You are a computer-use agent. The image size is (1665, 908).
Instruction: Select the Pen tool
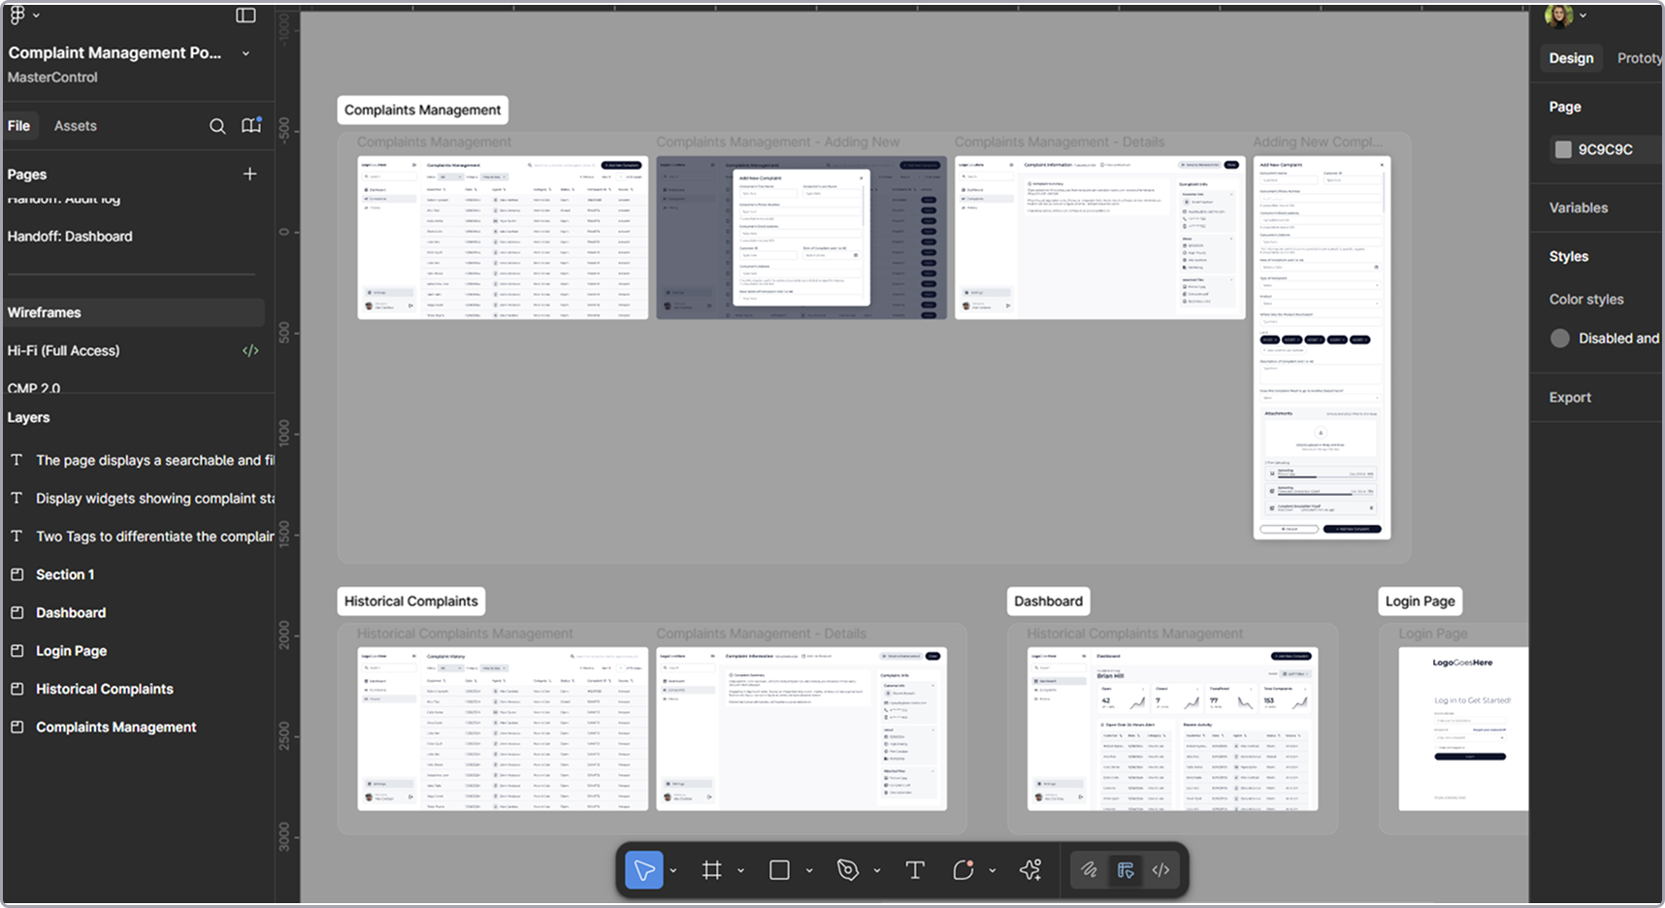tap(847, 870)
